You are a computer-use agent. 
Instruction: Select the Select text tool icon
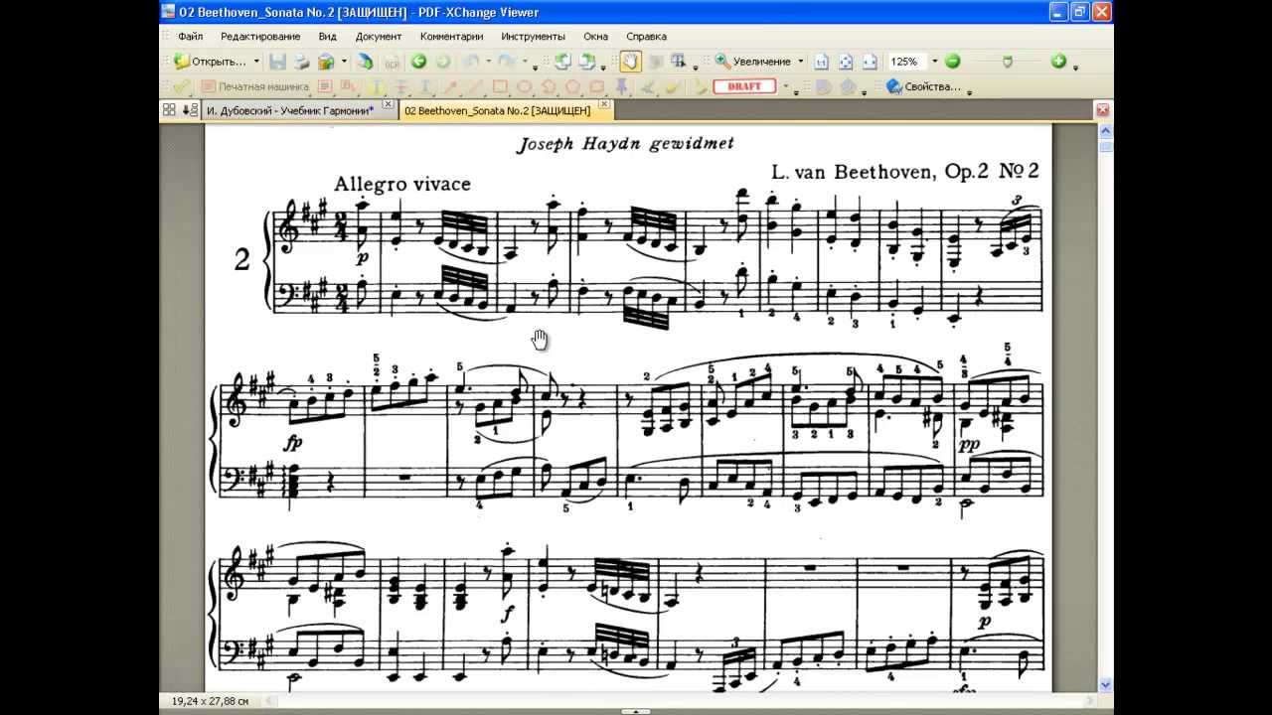coord(679,62)
